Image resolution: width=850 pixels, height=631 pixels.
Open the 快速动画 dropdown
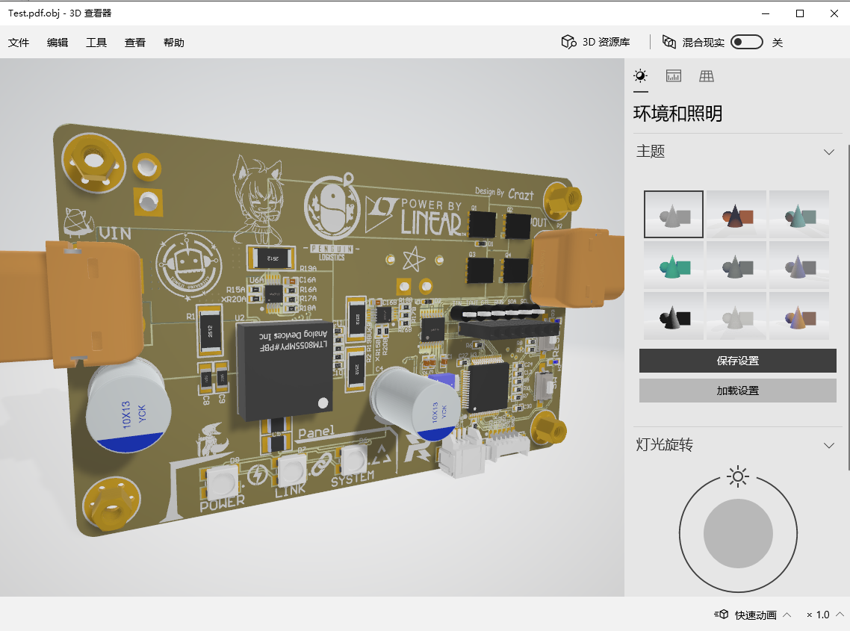click(x=763, y=615)
